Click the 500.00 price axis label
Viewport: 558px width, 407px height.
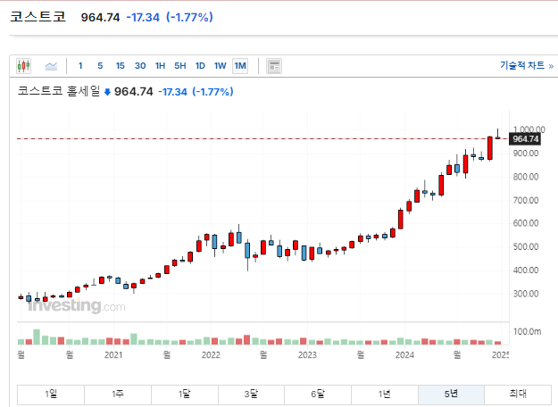coord(526,246)
